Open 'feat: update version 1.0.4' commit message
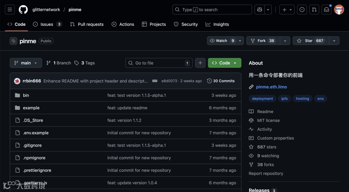 point(132,183)
